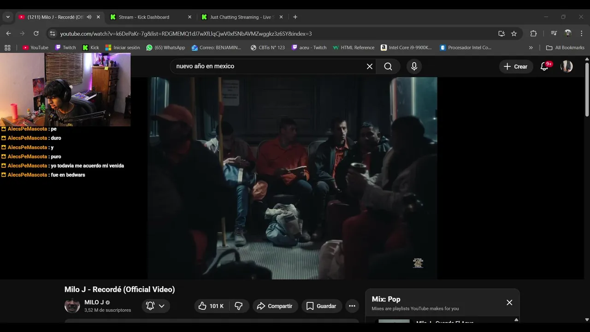
Task: Click the Guardar save button
Action: click(x=321, y=306)
